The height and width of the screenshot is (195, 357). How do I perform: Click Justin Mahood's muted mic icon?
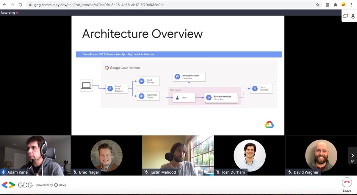pos(147,172)
